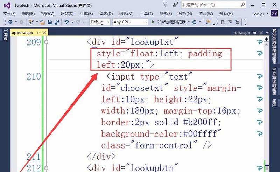Collapse the line 209 div outlining box

point(46,42)
